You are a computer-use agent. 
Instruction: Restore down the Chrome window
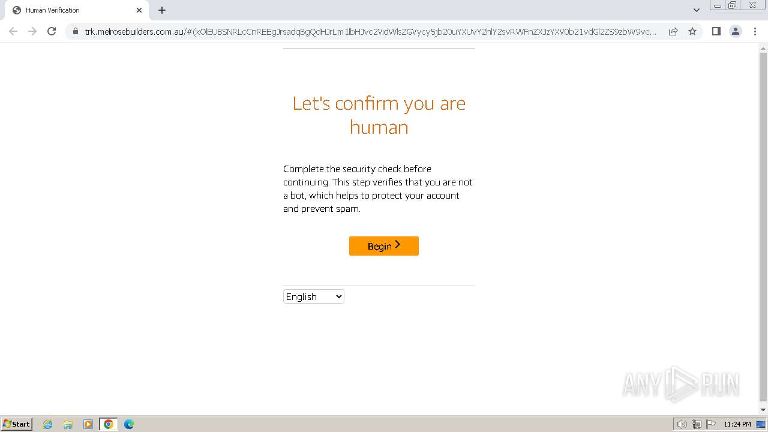pyautogui.click(x=733, y=5)
